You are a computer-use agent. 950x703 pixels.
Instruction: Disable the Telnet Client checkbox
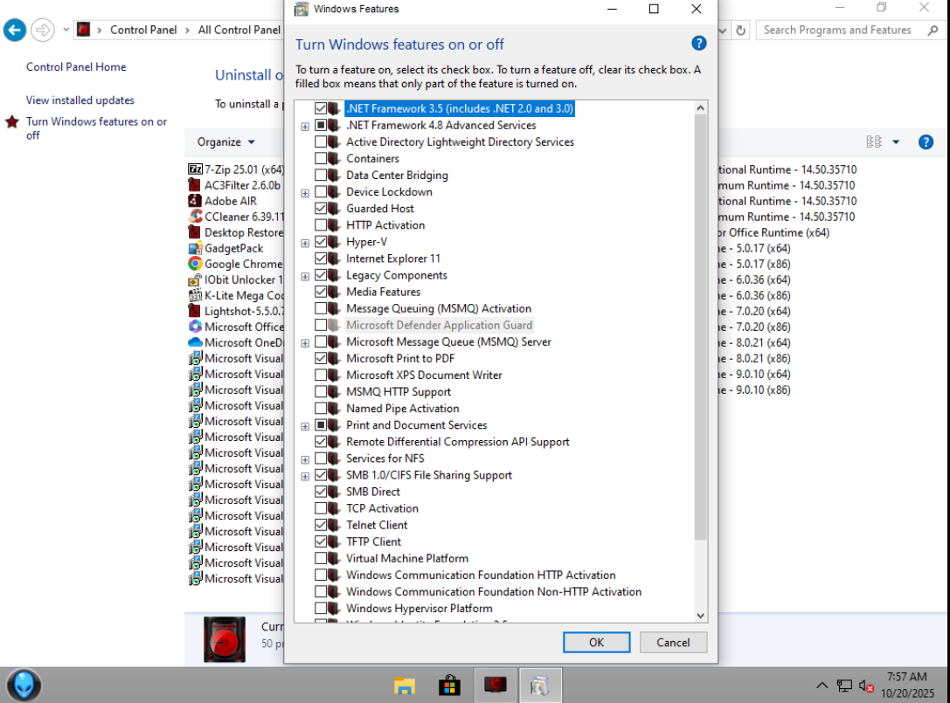pyautogui.click(x=321, y=525)
